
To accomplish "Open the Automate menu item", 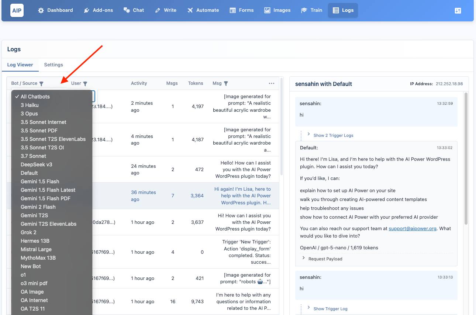I will [x=203, y=10].
